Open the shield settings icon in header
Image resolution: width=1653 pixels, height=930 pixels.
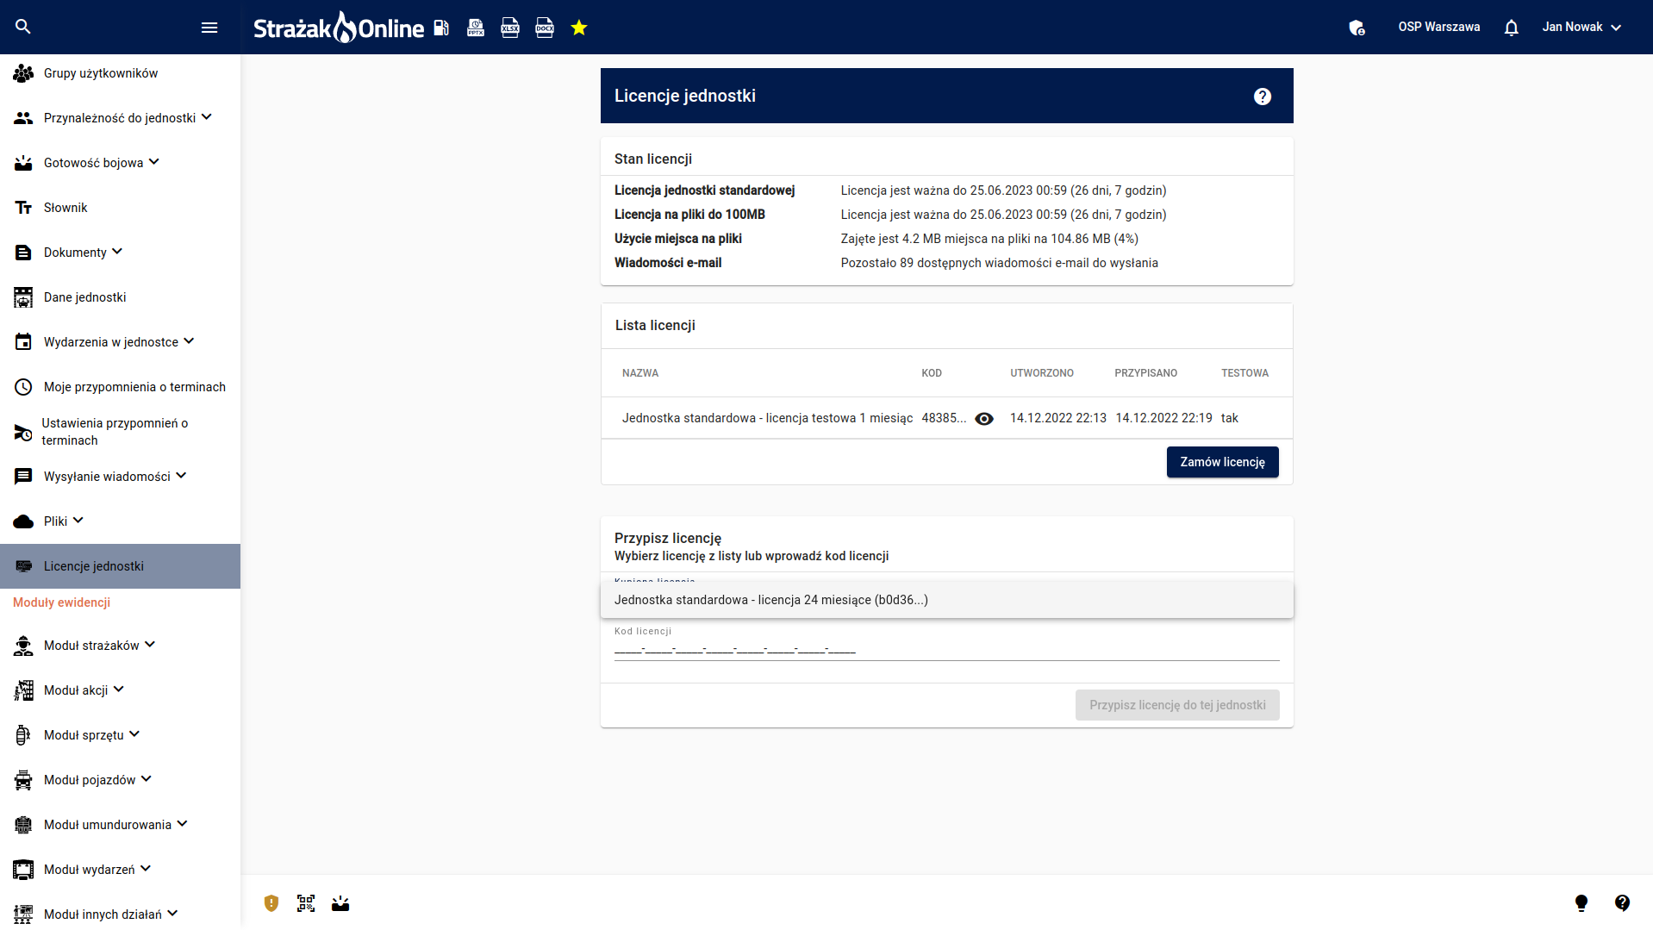pos(1357,28)
